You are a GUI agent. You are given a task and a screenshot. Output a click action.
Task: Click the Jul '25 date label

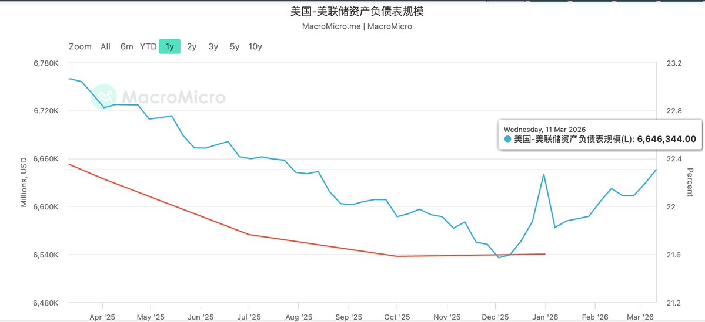pos(248,317)
